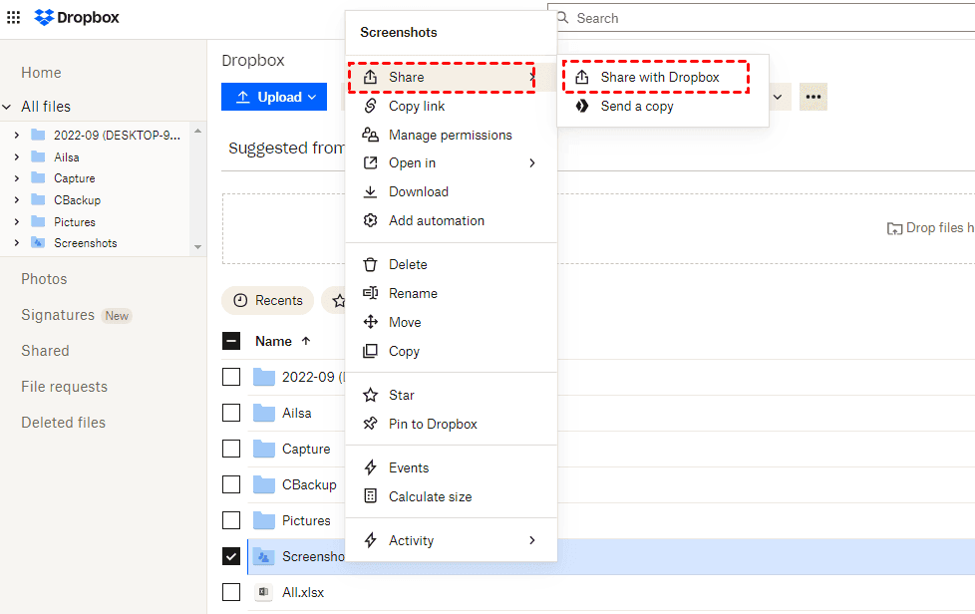
Task: Open Photos in the sidebar
Action: (44, 279)
